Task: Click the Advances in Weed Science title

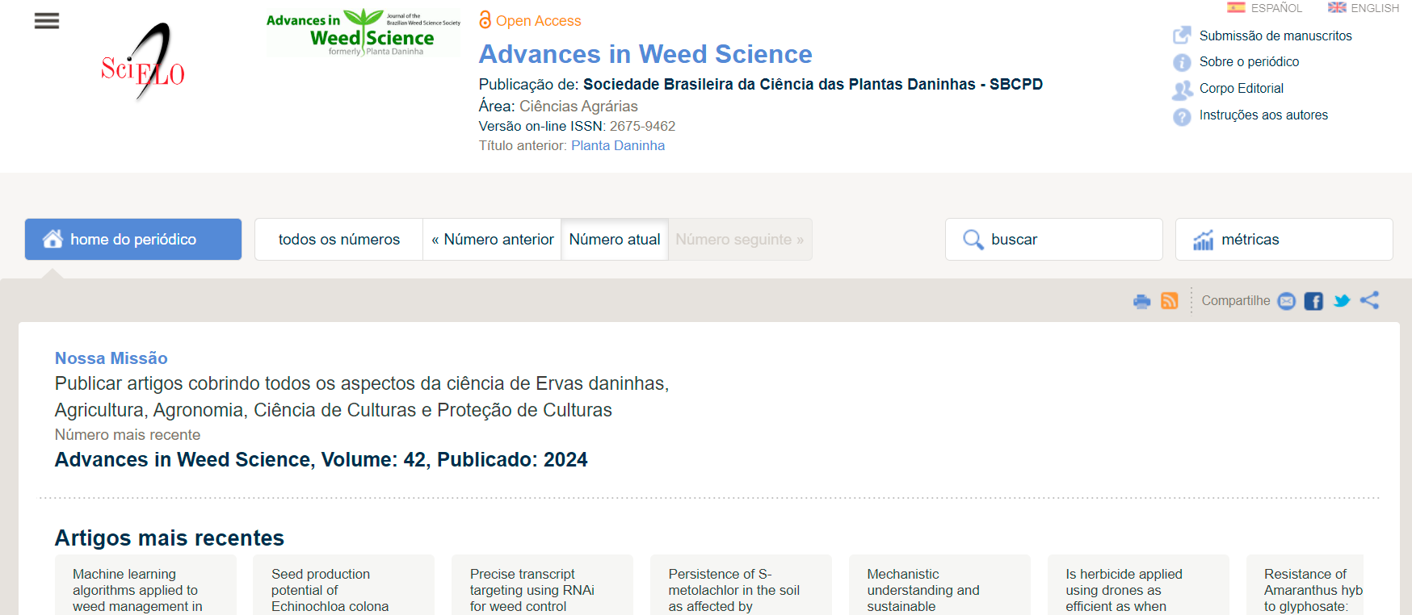Action: [645, 54]
